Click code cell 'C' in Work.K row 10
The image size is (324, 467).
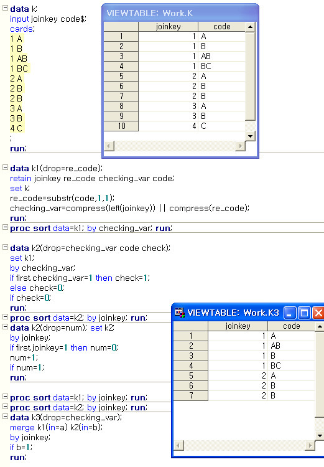[x=221, y=126]
